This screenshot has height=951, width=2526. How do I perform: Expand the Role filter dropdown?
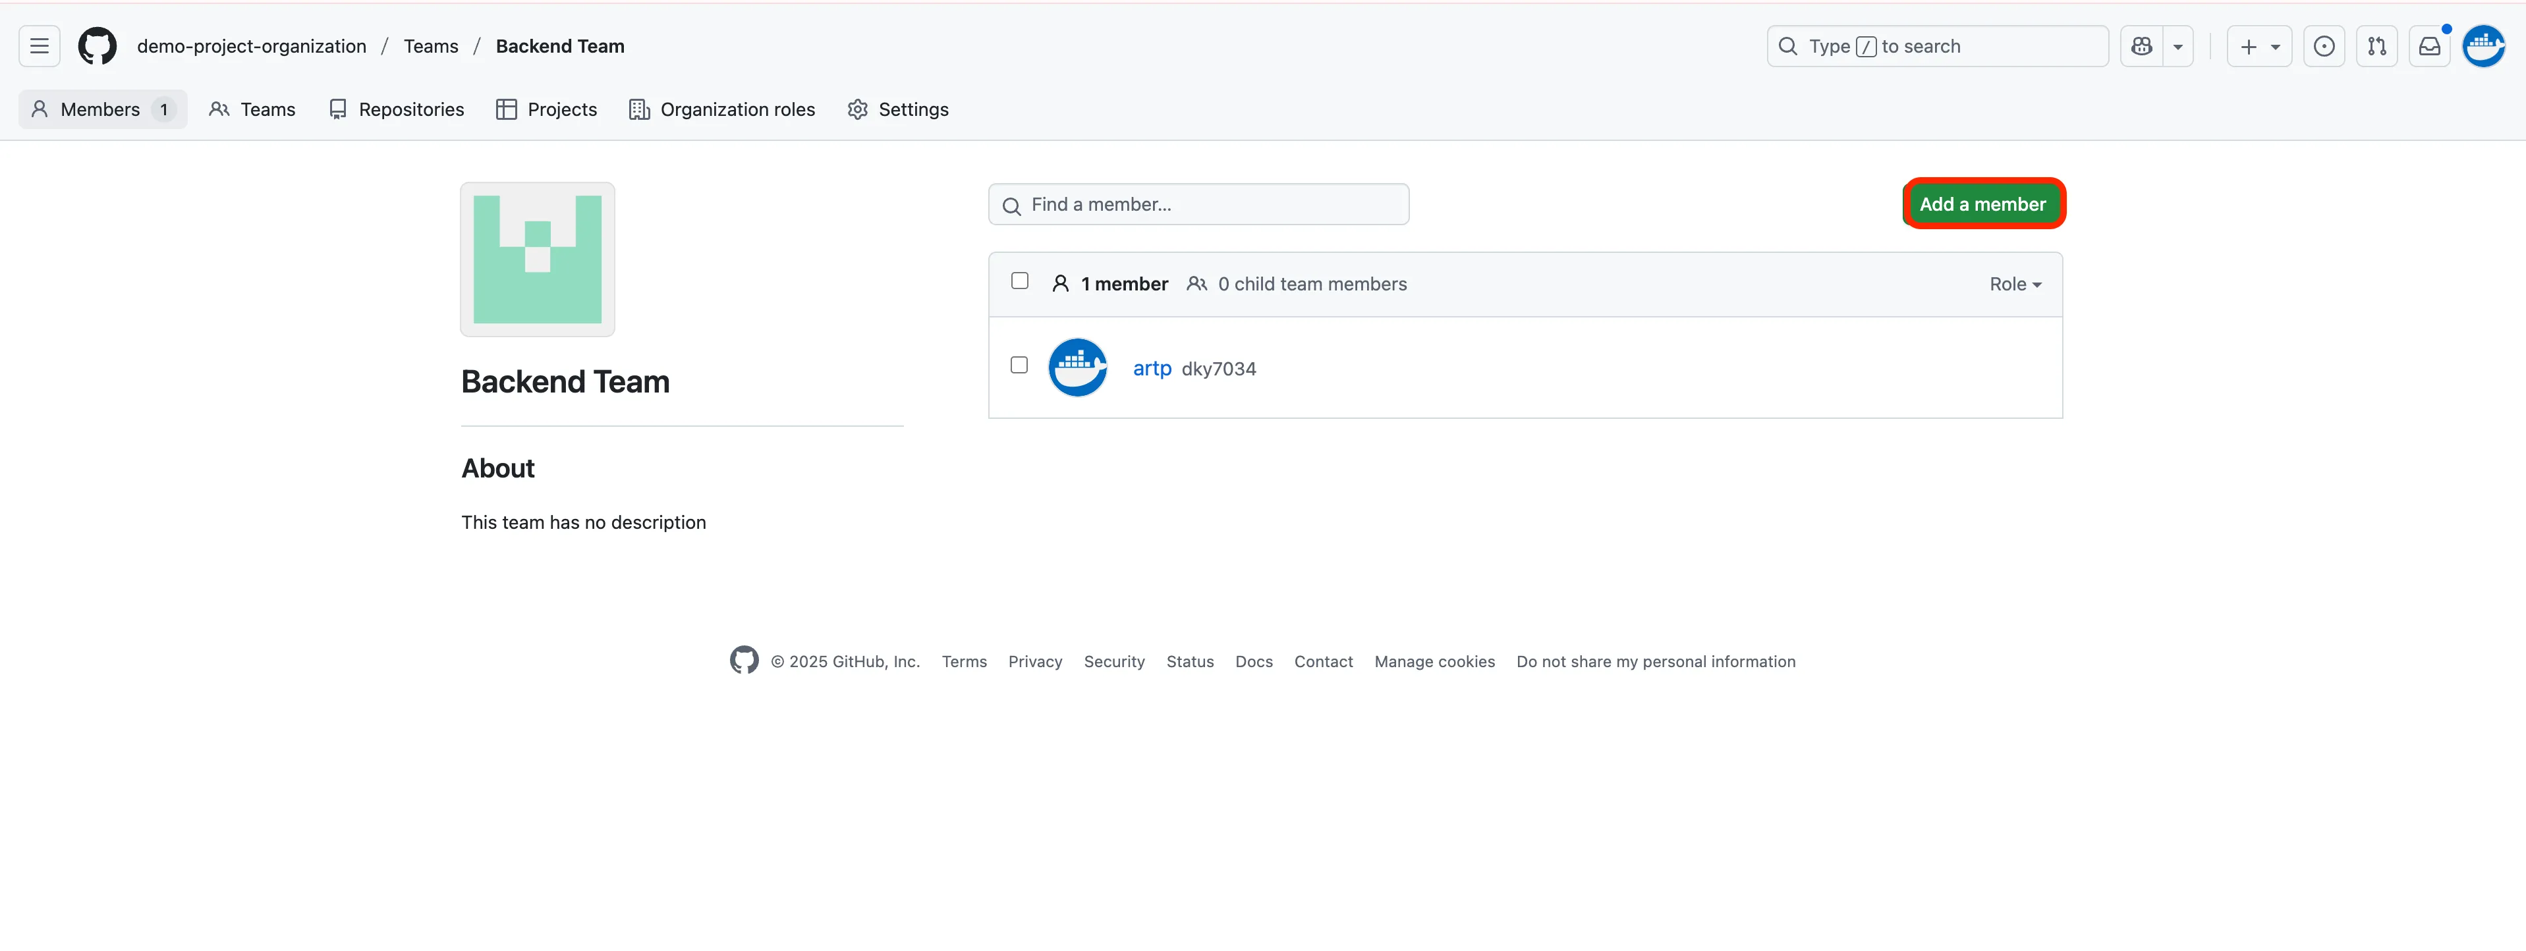(2014, 285)
